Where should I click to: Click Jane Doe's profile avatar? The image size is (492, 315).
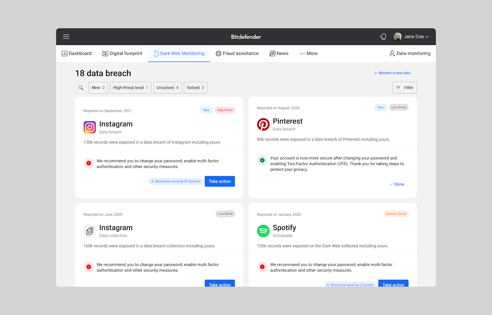398,37
